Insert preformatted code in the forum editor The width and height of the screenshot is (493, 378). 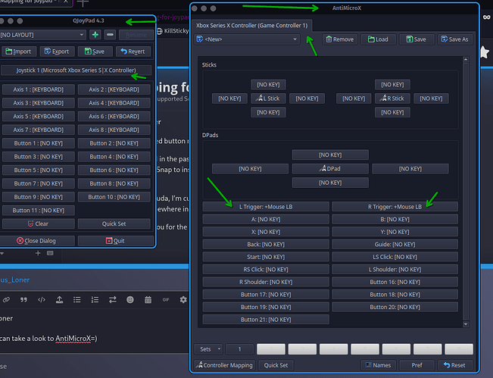pos(42,300)
